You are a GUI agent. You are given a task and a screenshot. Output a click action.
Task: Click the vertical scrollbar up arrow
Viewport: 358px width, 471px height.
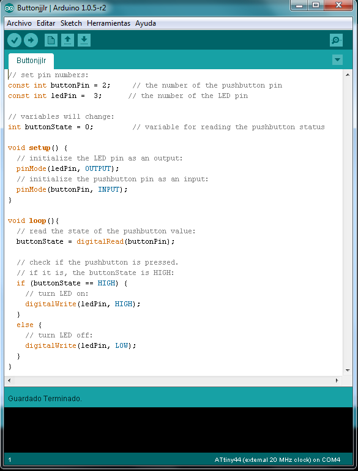[348, 75]
